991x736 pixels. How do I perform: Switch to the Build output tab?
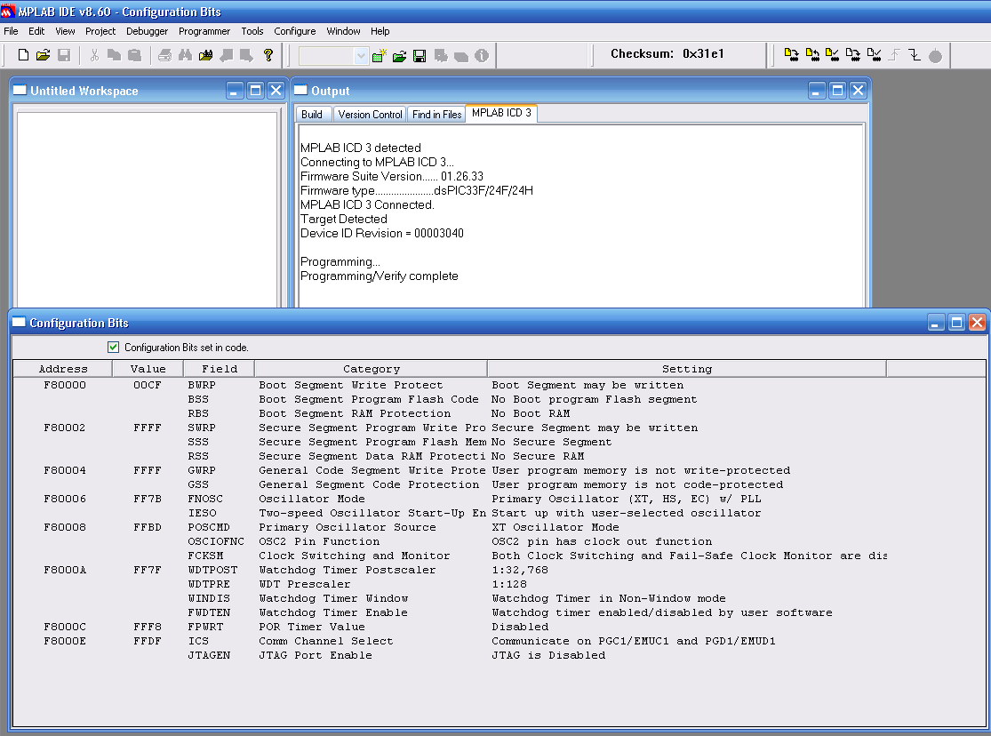click(x=312, y=115)
